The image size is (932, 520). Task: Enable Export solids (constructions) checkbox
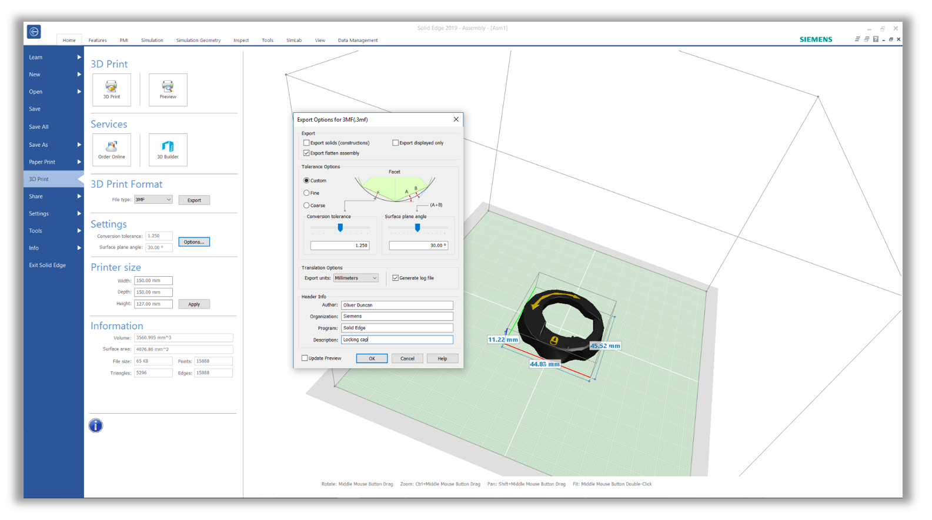[306, 143]
